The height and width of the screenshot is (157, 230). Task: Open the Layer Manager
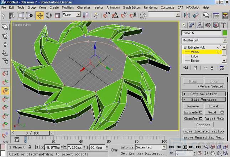(x=206, y=15)
